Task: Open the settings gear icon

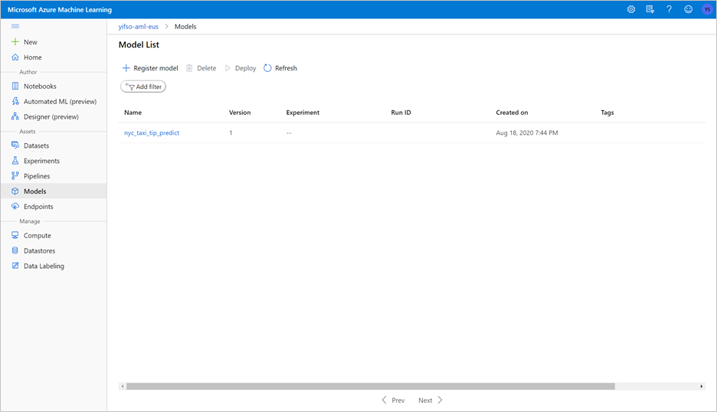Action: (x=631, y=10)
